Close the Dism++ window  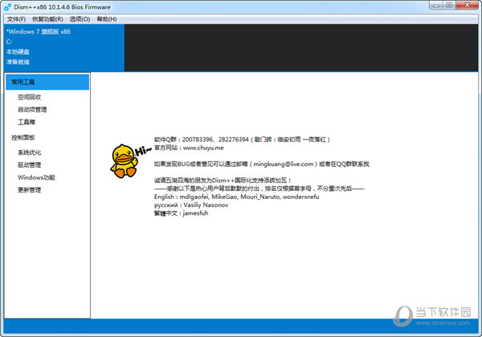point(467,5)
